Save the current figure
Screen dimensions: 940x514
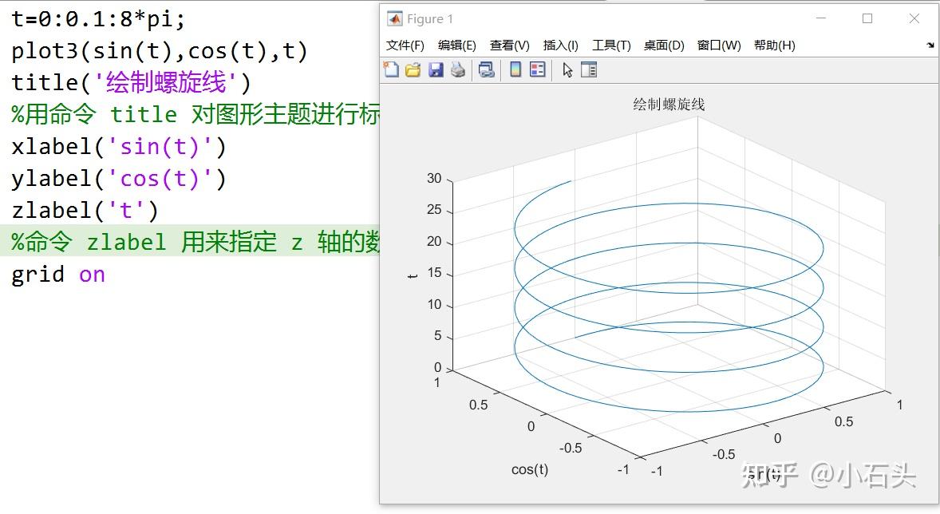tap(435, 69)
